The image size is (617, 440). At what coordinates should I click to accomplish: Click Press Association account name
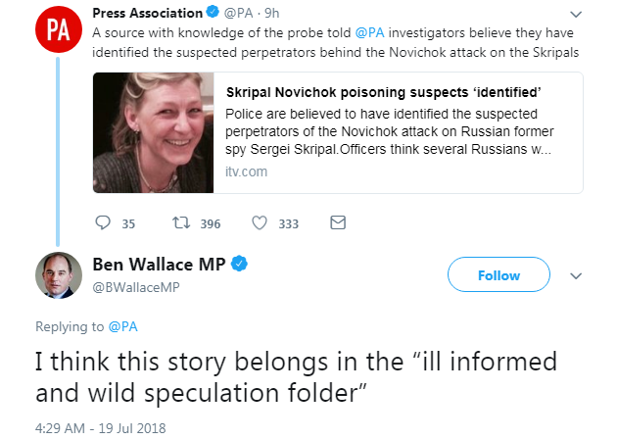(x=147, y=12)
